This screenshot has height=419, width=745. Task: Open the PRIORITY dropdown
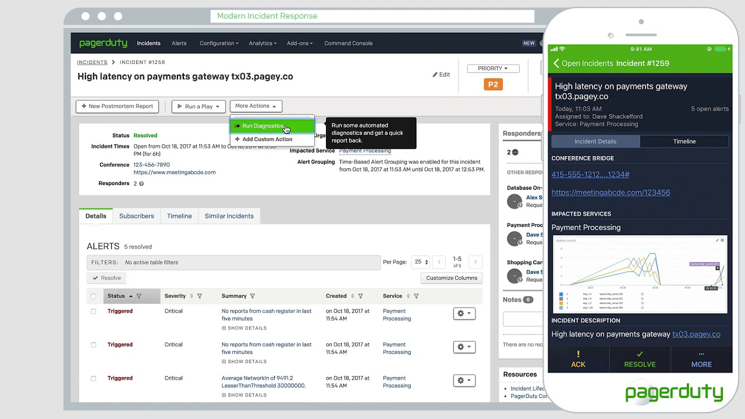pyautogui.click(x=493, y=68)
